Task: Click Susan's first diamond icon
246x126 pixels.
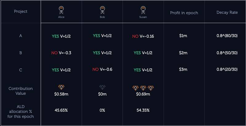Action: tap(135, 88)
